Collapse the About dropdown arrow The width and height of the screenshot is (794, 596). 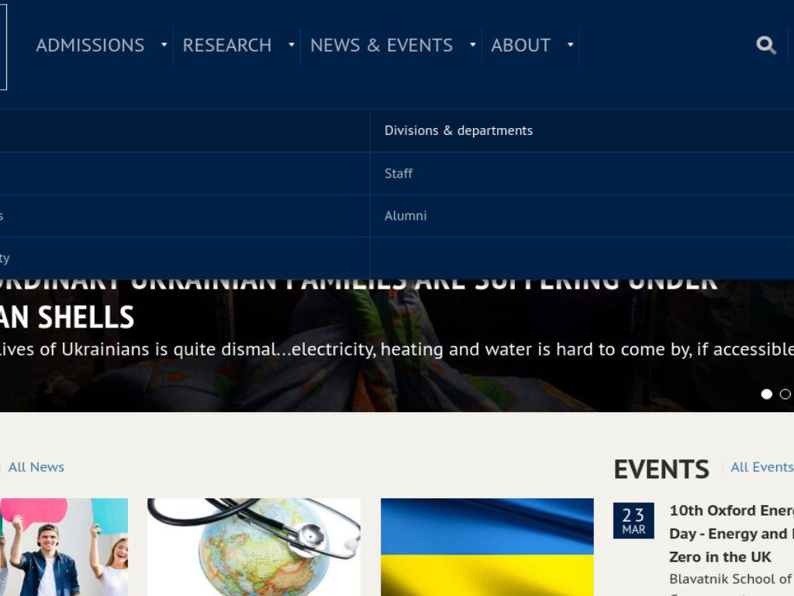[x=570, y=44]
